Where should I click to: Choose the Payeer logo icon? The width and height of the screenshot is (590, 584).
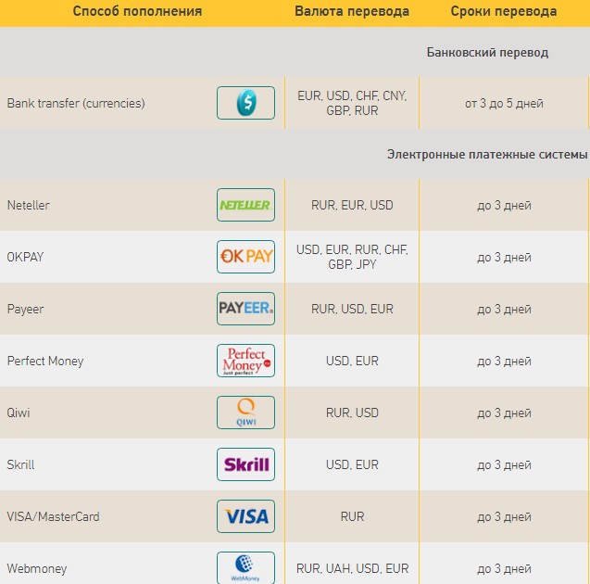point(245,309)
